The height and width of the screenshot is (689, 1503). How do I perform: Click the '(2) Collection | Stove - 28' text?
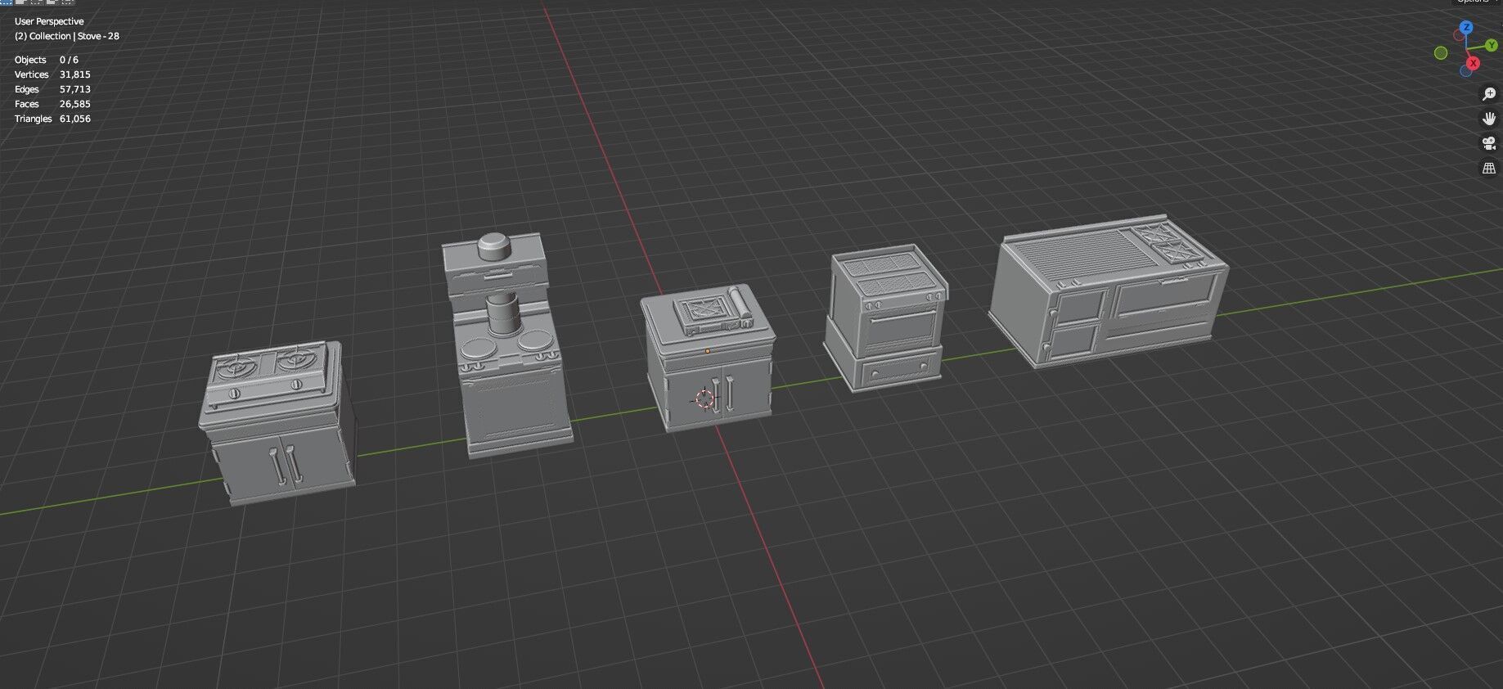coord(67,36)
